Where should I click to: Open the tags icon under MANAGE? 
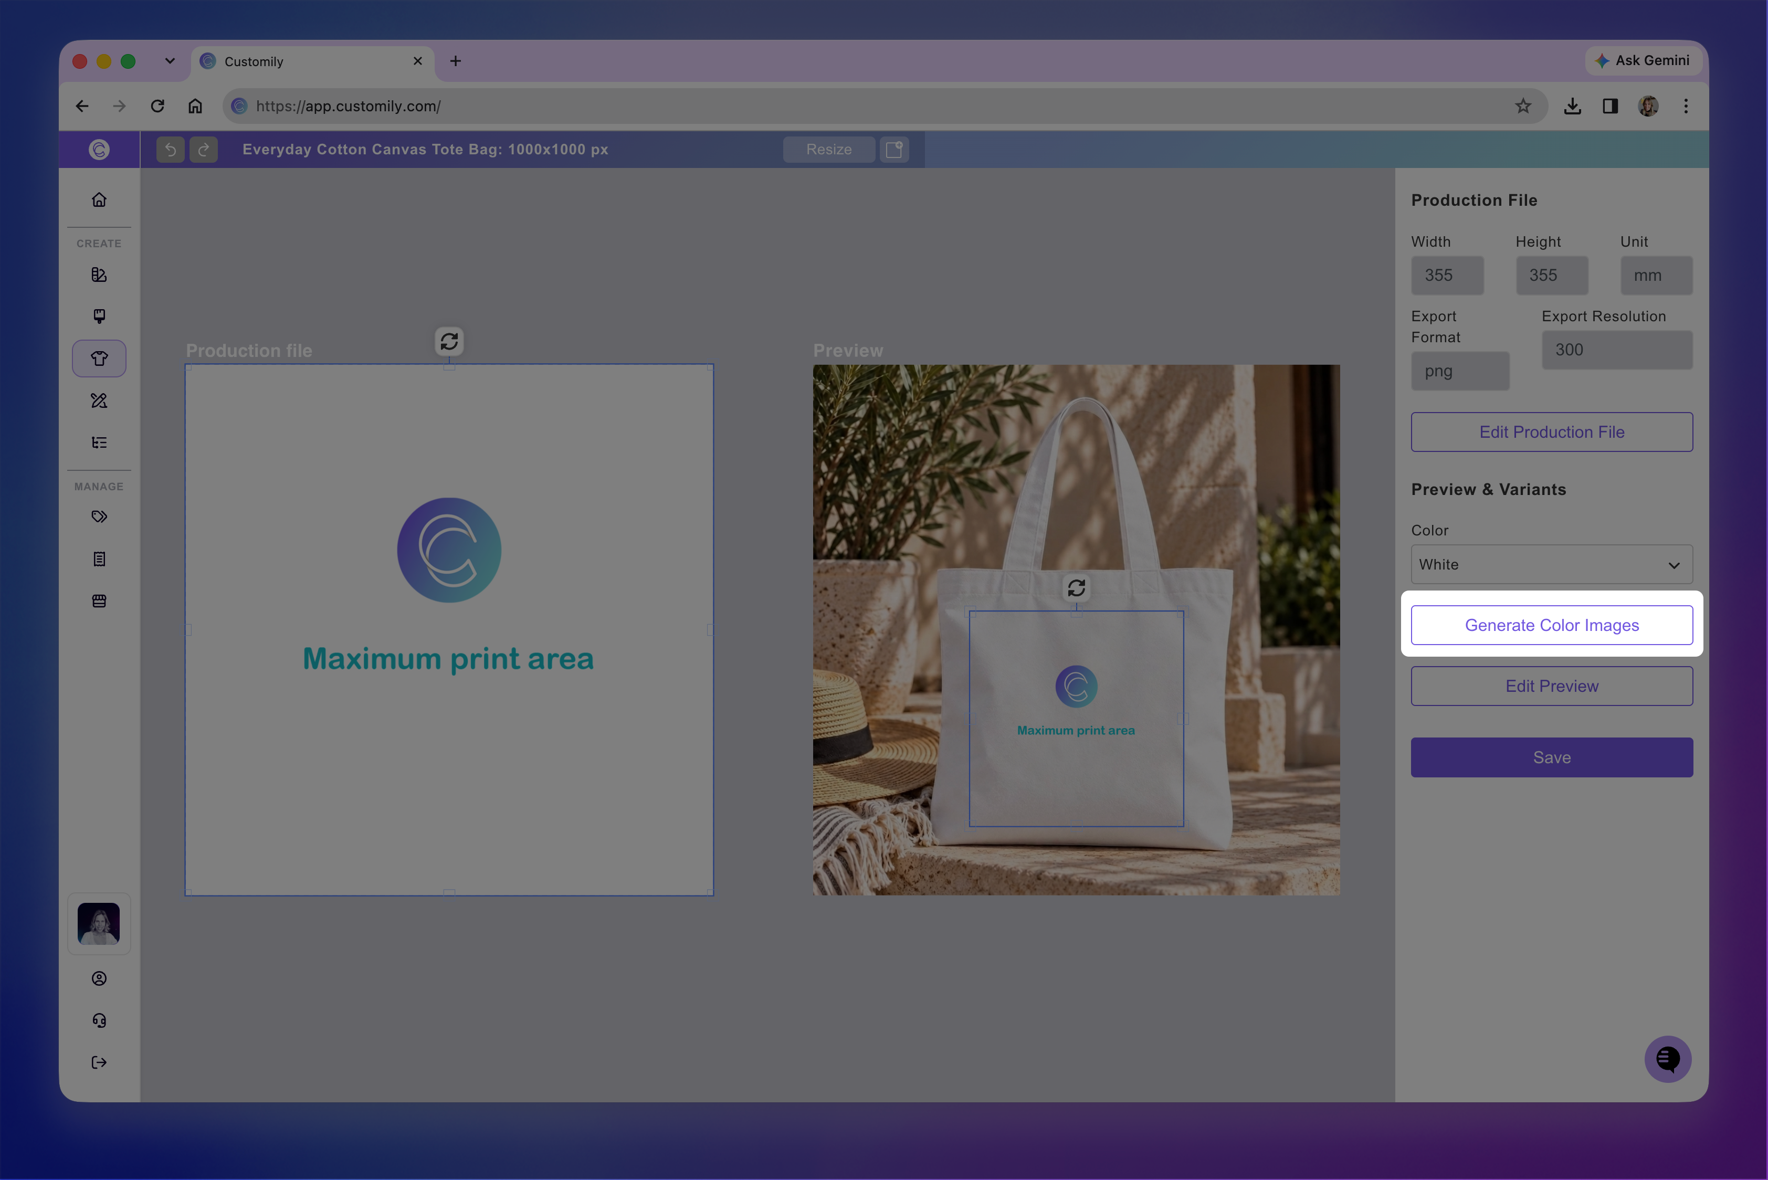[99, 517]
